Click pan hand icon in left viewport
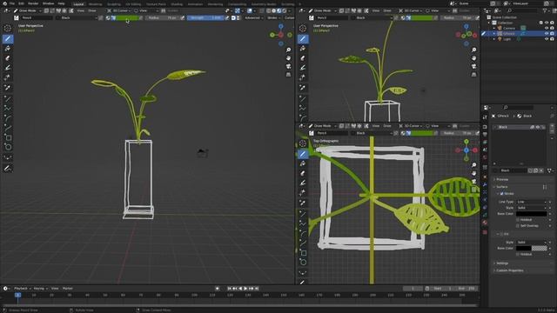 tap(288, 58)
